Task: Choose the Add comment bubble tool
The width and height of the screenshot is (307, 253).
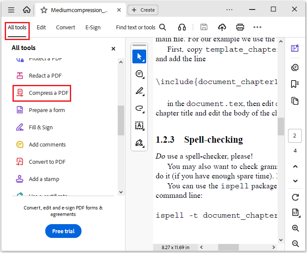Action: click(x=140, y=74)
